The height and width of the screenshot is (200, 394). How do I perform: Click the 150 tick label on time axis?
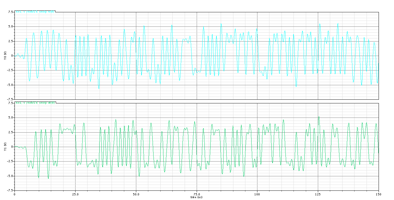click(379, 194)
